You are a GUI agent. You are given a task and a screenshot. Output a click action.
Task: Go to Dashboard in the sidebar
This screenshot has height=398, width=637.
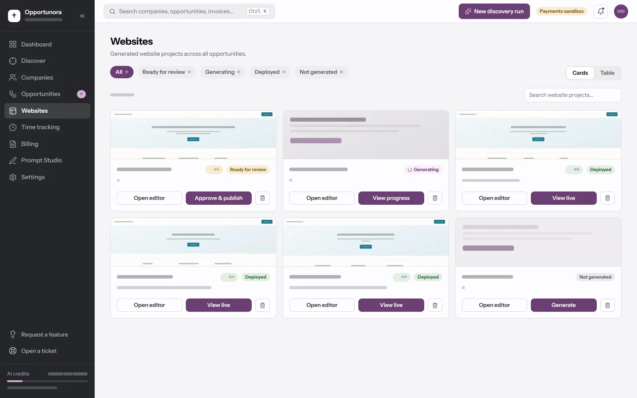(47, 44)
